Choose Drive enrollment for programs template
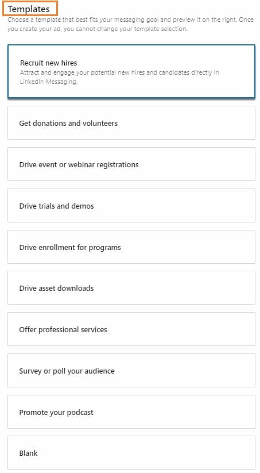This screenshot has width=260, height=473. coord(131,247)
